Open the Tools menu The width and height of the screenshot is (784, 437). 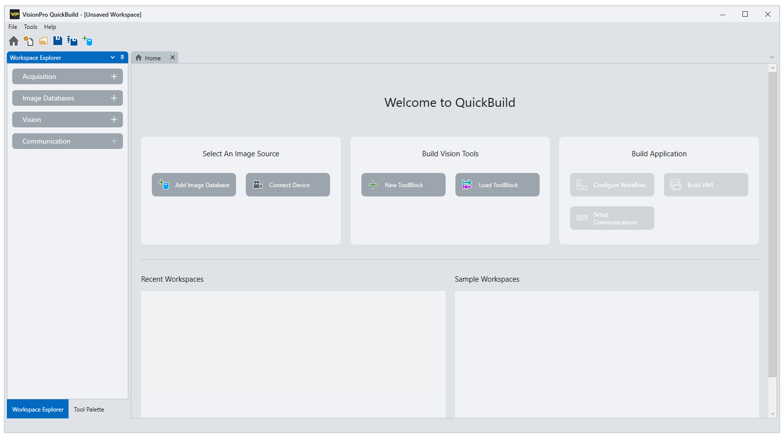pos(30,27)
